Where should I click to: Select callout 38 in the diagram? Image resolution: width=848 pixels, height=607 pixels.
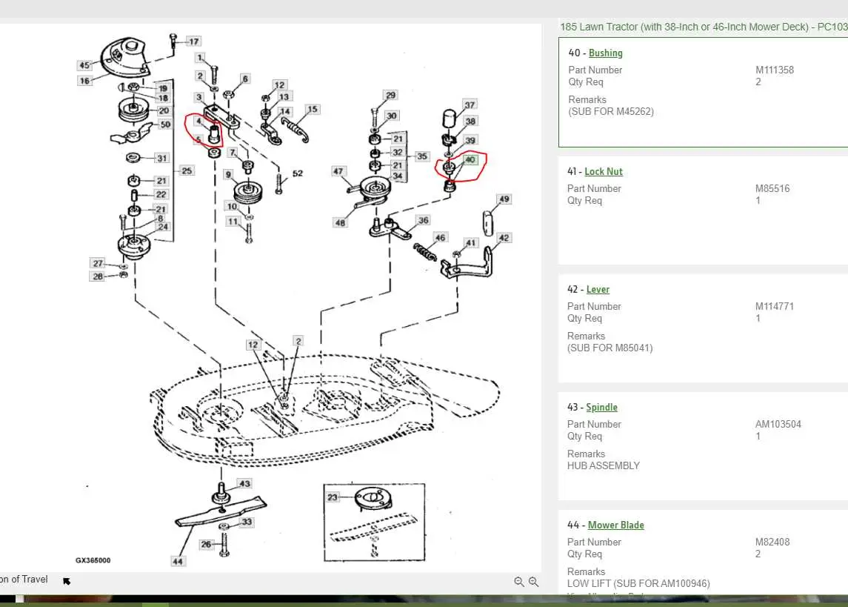click(470, 122)
